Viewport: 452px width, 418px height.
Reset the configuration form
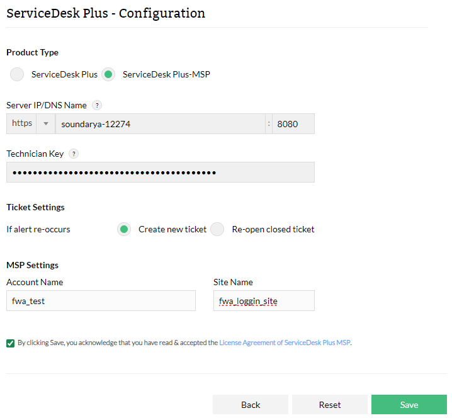[330, 405]
